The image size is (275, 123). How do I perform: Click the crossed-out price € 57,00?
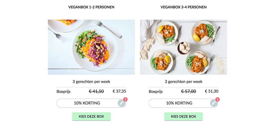tap(188, 91)
